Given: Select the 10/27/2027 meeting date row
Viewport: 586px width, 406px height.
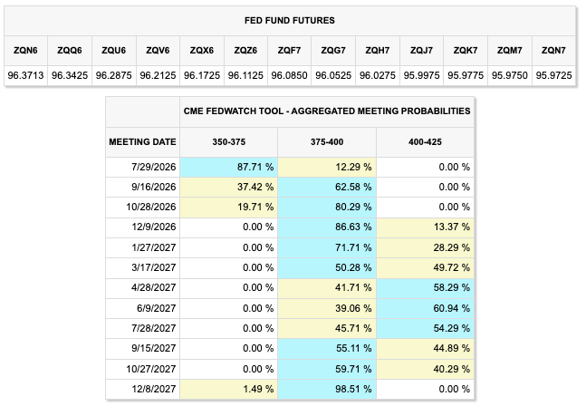Looking at the screenshot, I should 290,369.
